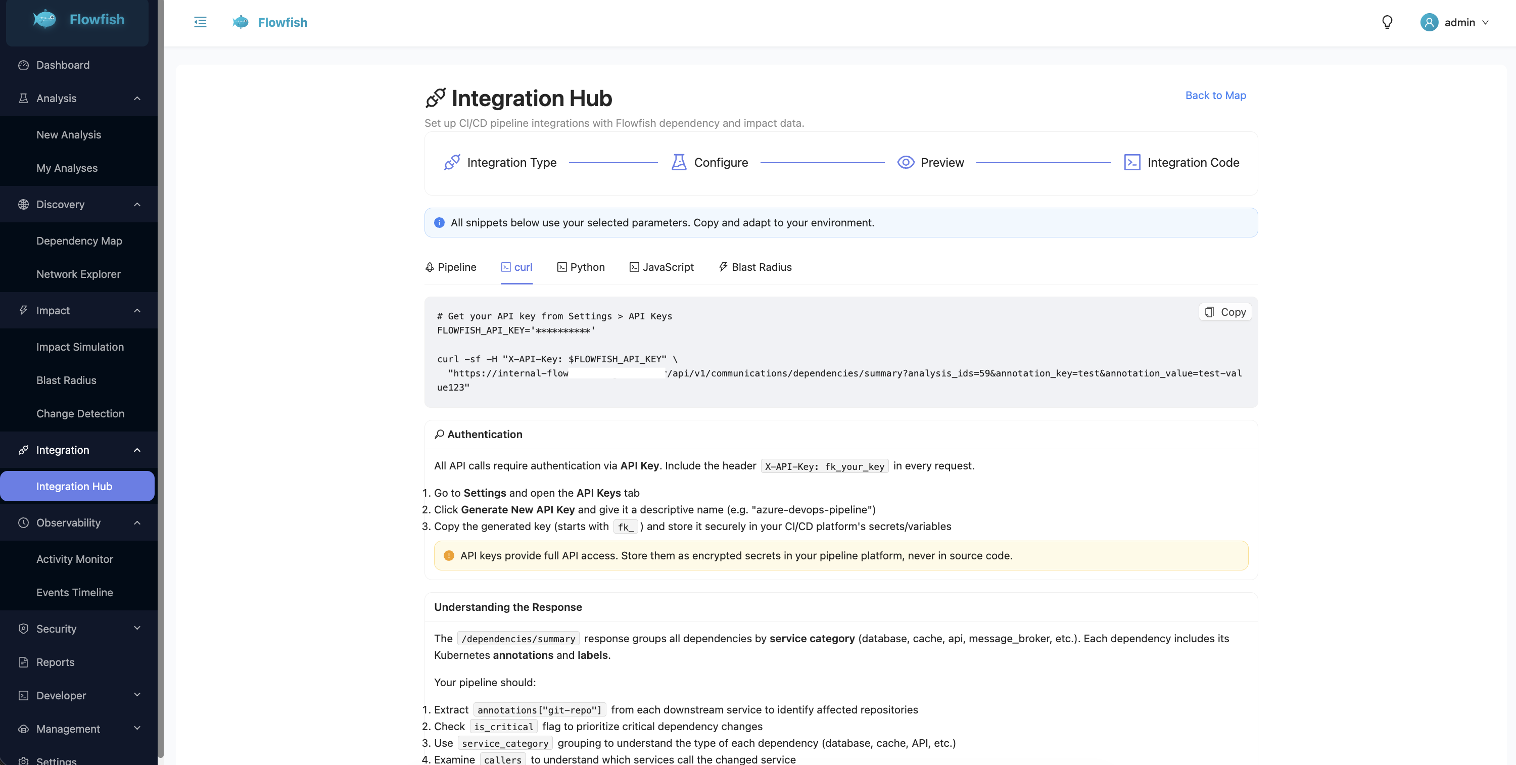Image resolution: width=1516 pixels, height=765 pixels.
Task: Open Activity Monitor page
Action: pos(75,559)
